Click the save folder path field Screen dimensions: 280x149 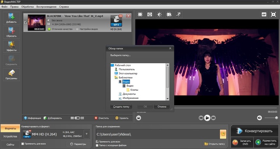click(157, 134)
